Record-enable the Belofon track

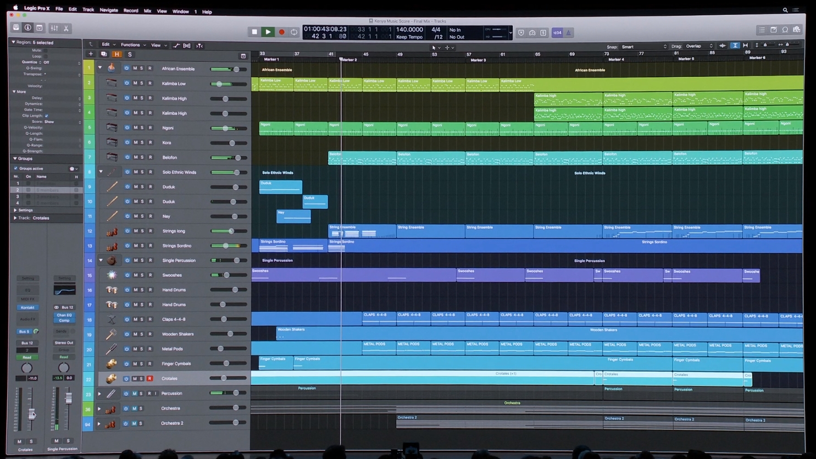(150, 157)
